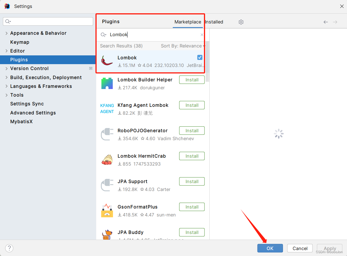This screenshot has height=256, width=347.
Task: Click the Version Control project-level indicator icon
Action: tap(91, 68)
